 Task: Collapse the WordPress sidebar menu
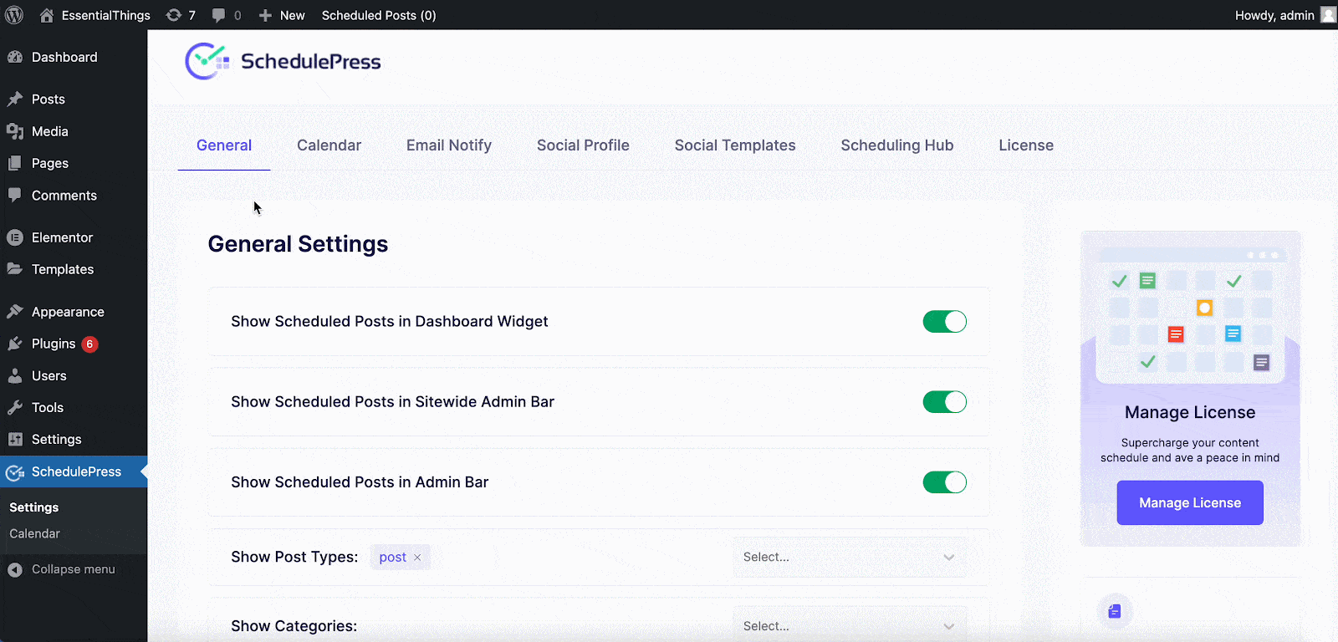(62, 569)
